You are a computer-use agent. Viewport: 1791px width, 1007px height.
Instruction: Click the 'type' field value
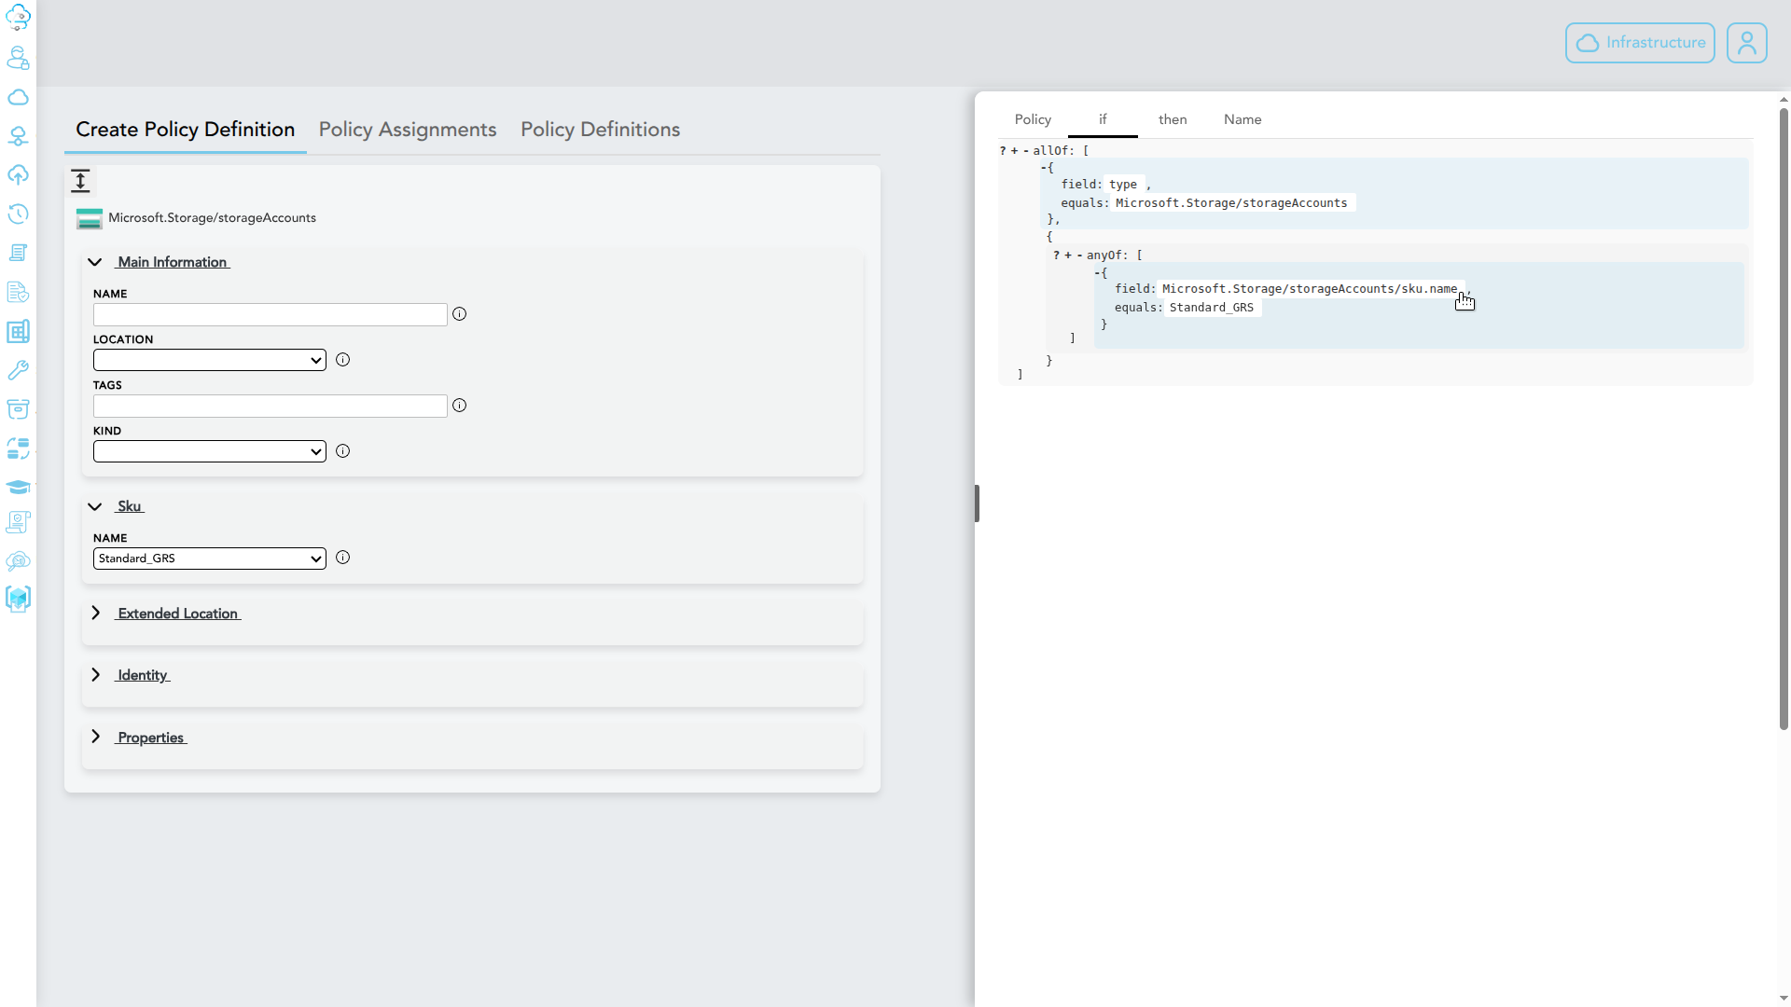pos(1123,185)
